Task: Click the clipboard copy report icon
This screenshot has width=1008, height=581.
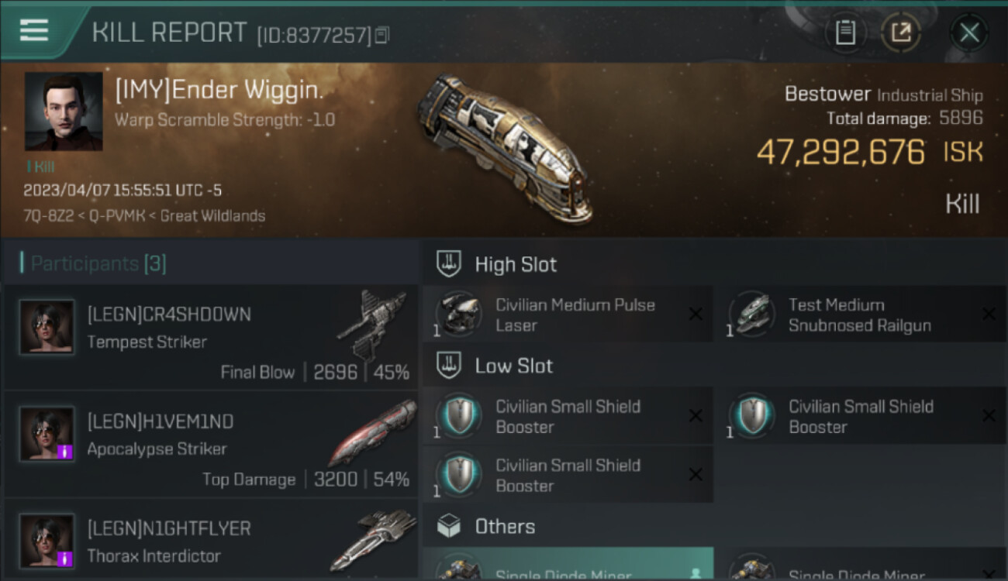Action: [x=845, y=33]
